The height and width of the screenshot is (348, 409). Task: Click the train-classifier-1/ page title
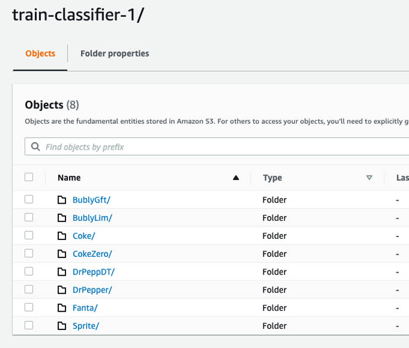pyautogui.click(x=78, y=15)
